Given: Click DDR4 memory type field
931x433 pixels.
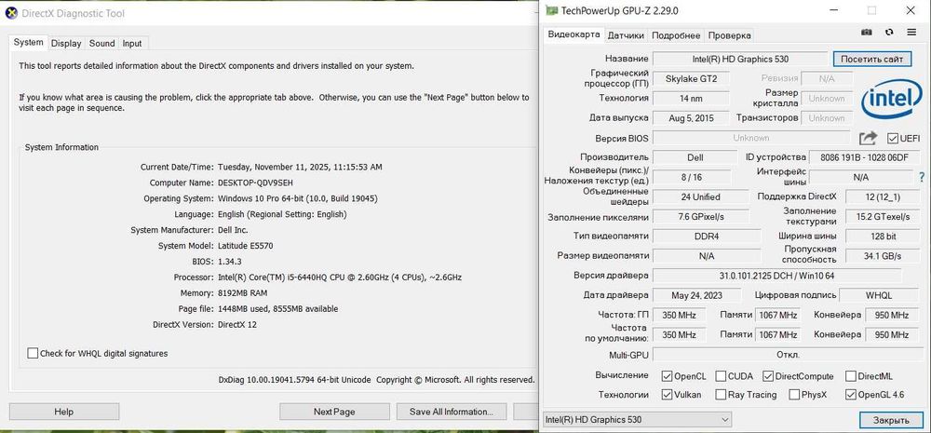Looking at the screenshot, I should tap(707, 236).
